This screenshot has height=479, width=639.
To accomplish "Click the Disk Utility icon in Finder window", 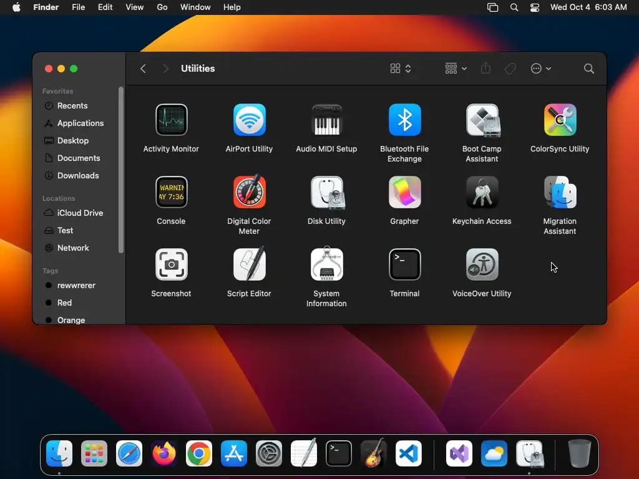I will pos(327,192).
